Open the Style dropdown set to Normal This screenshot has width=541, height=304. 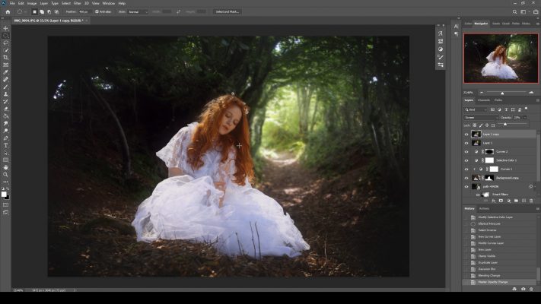[139, 12]
